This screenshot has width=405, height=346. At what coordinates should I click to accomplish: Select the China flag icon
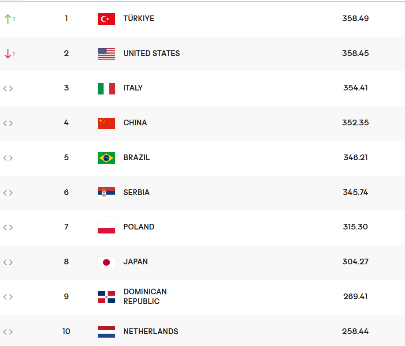(106, 123)
